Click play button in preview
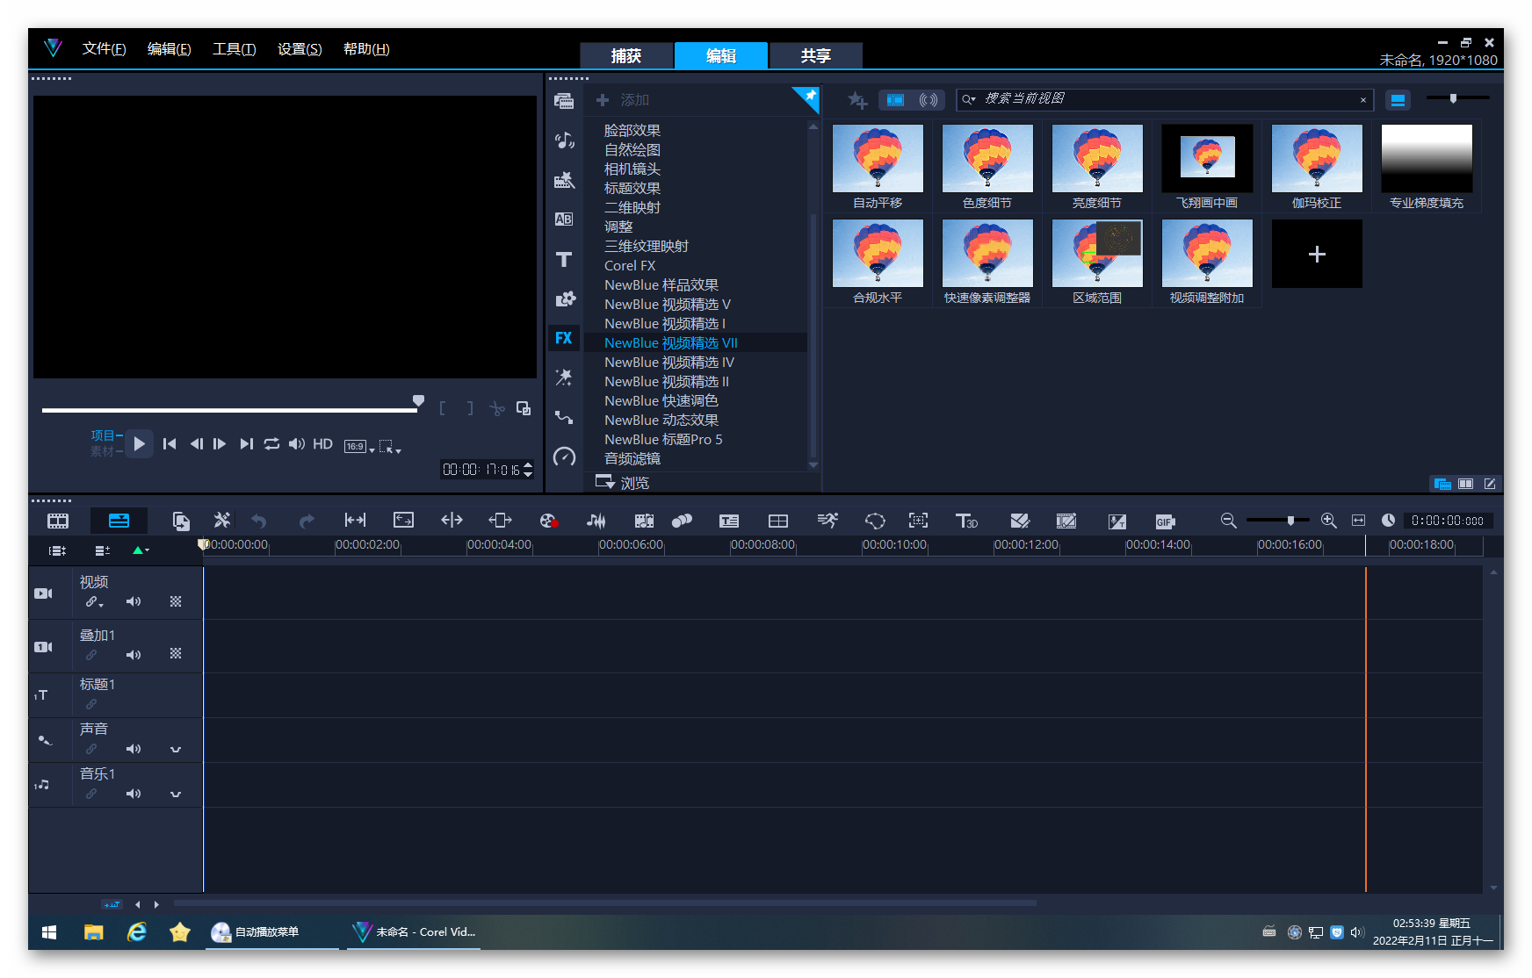This screenshot has height=978, width=1532. tap(139, 444)
